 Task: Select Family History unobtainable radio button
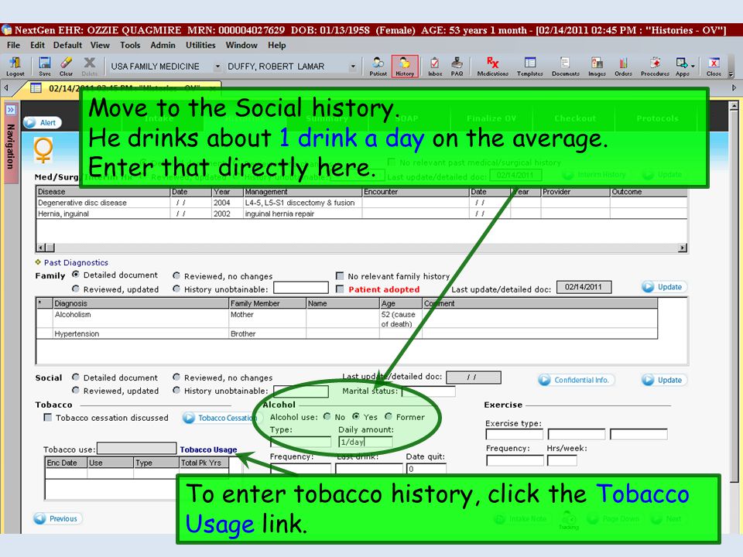(176, 289)
